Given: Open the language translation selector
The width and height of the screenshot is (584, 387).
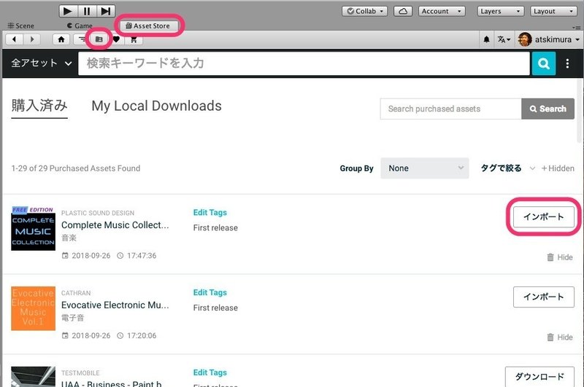Looking at the screenshot, I should click(504, 39).
